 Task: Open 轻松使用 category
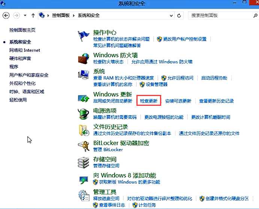[x=18, y=100]
